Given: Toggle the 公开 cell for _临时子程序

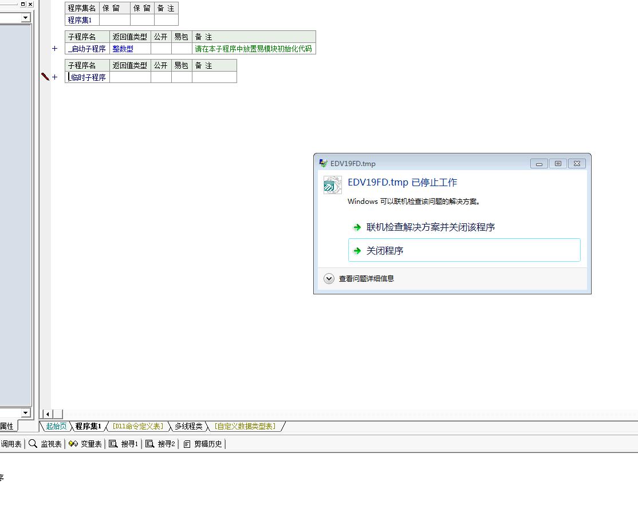Looking at the screenshot, I should [x=161, y=77].
